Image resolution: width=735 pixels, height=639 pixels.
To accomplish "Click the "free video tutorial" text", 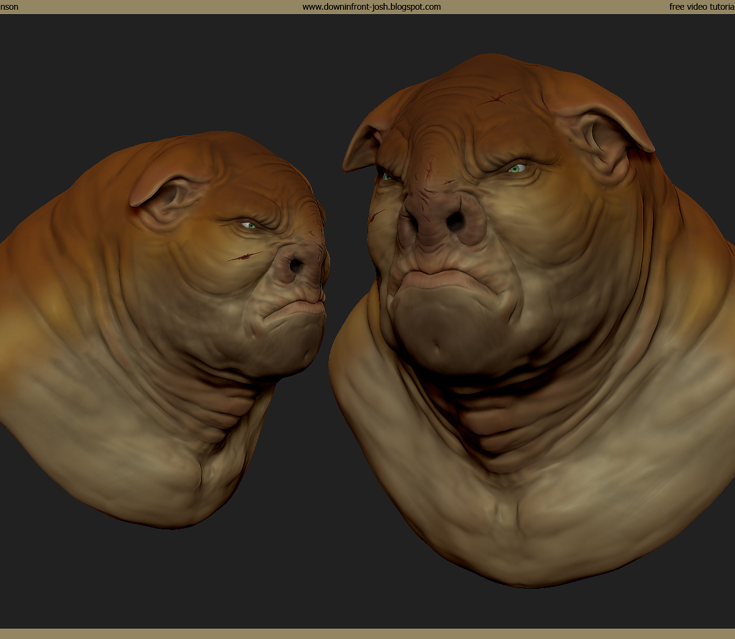I will point(702,7).
